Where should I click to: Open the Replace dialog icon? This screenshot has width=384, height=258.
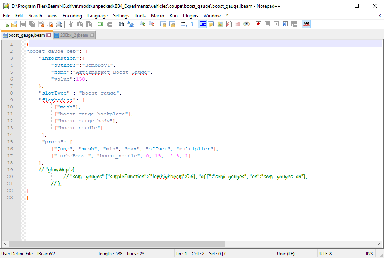(130, 24)
